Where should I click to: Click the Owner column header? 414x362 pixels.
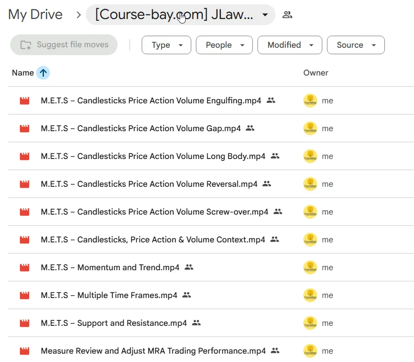pos(315,73)
